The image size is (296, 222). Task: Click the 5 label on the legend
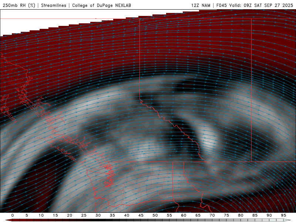[x=27, y=215]
